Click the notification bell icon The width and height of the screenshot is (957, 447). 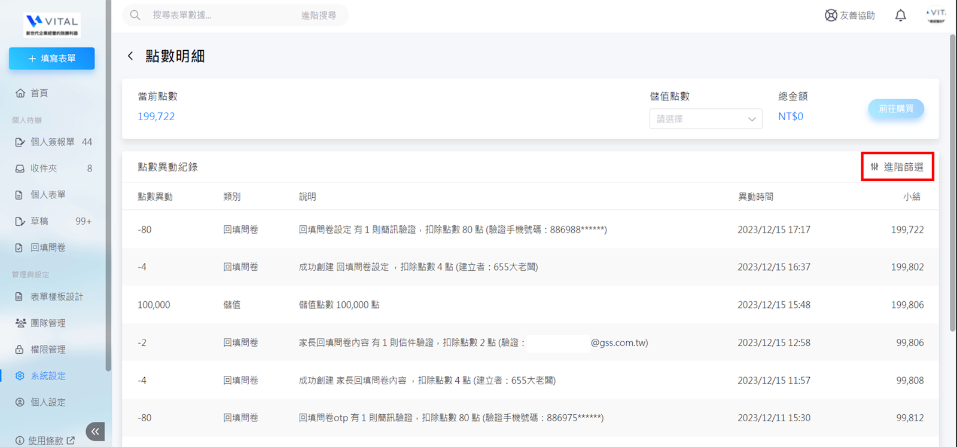pyautogui.click(x=900, y=16)
